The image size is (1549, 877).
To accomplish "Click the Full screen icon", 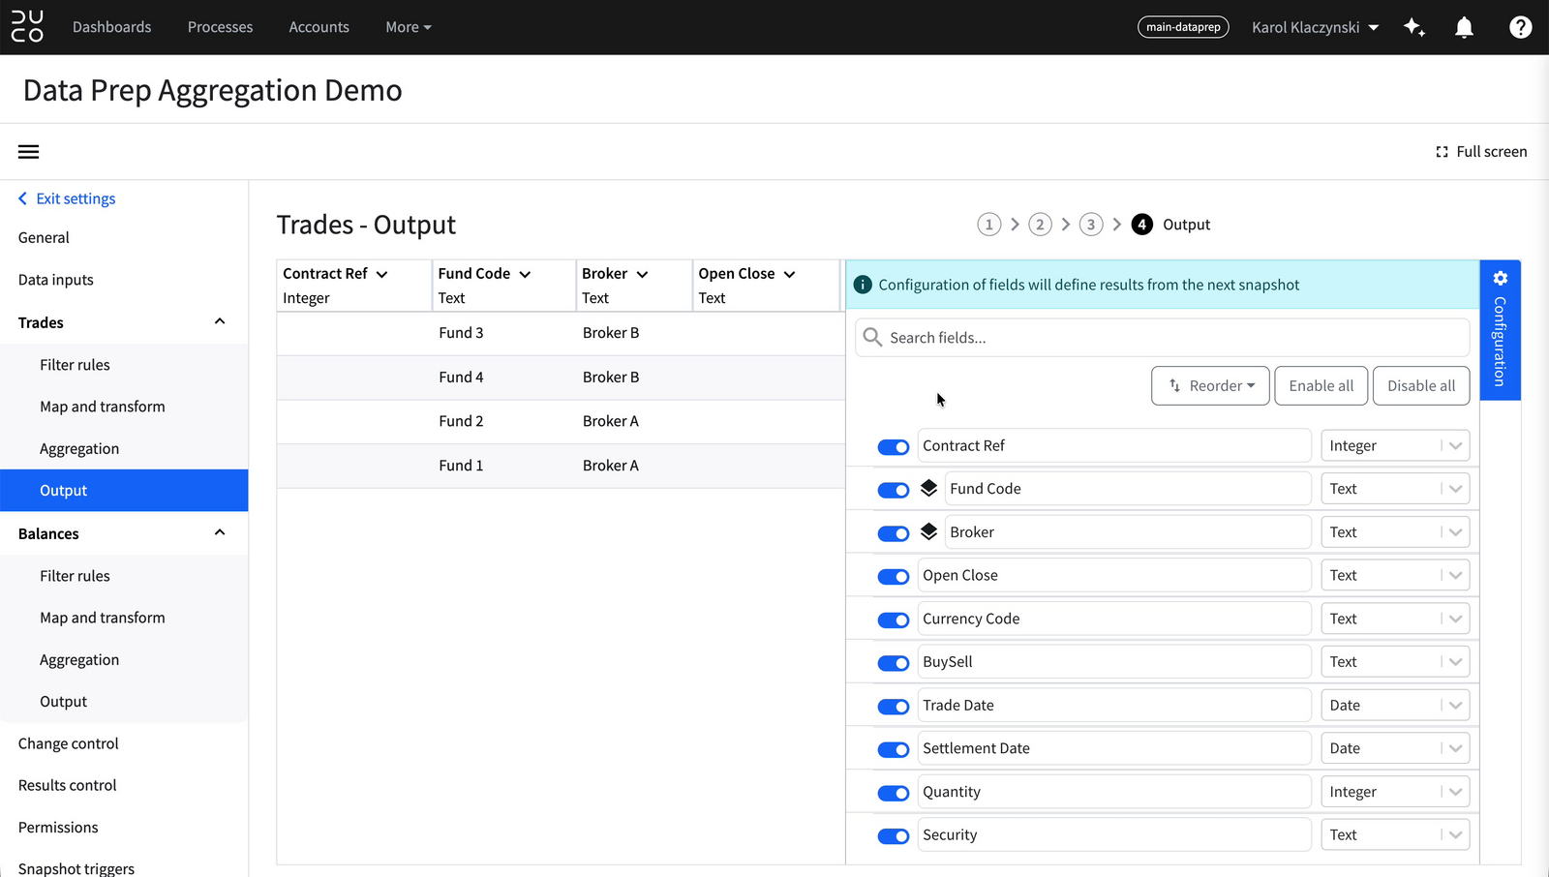I will coord(1442,152).
